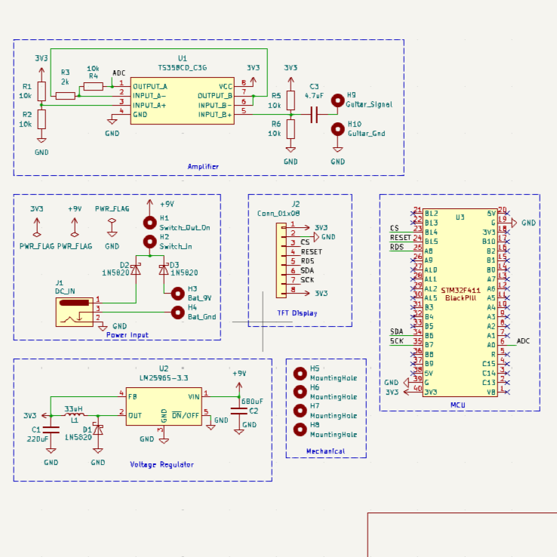This screenshot has width=557, height=557.
Task: Click the "VIN" pin name on U2
Action: tap(194, 397)
